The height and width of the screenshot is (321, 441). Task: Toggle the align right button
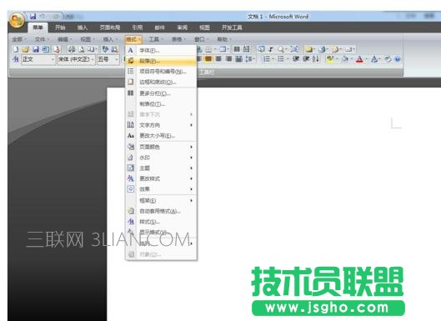pos(218,59)
